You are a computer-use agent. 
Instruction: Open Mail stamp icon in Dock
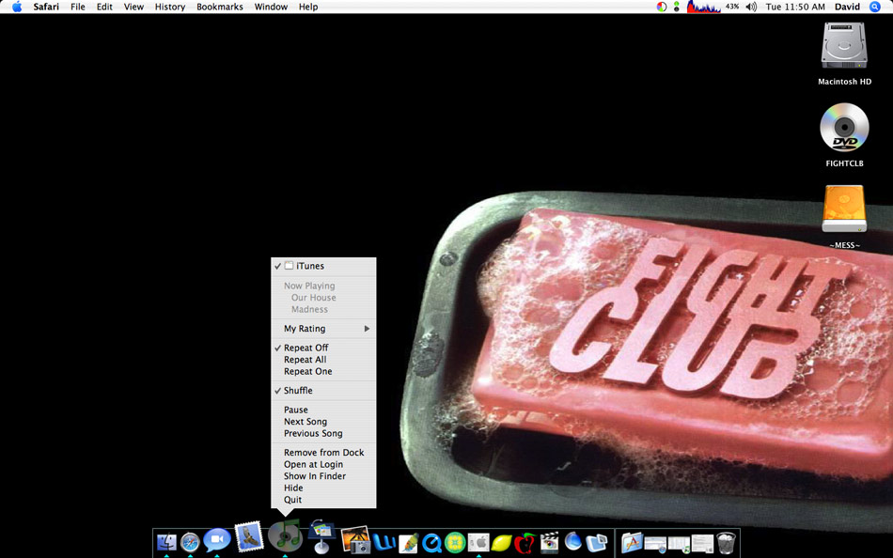pyautogui.click(x=249, y=535)
